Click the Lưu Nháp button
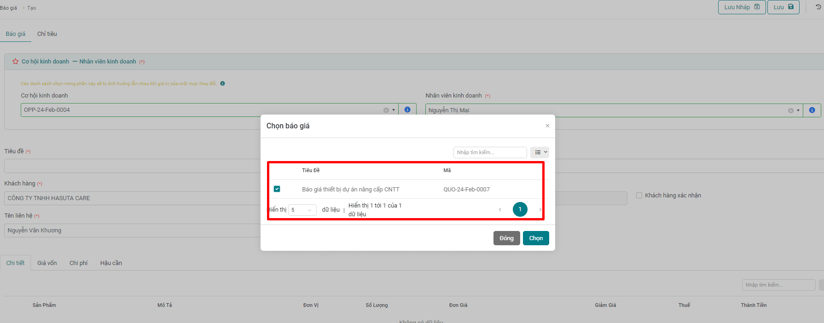Viewport: 824px width, 323px height. coord(741,7)
